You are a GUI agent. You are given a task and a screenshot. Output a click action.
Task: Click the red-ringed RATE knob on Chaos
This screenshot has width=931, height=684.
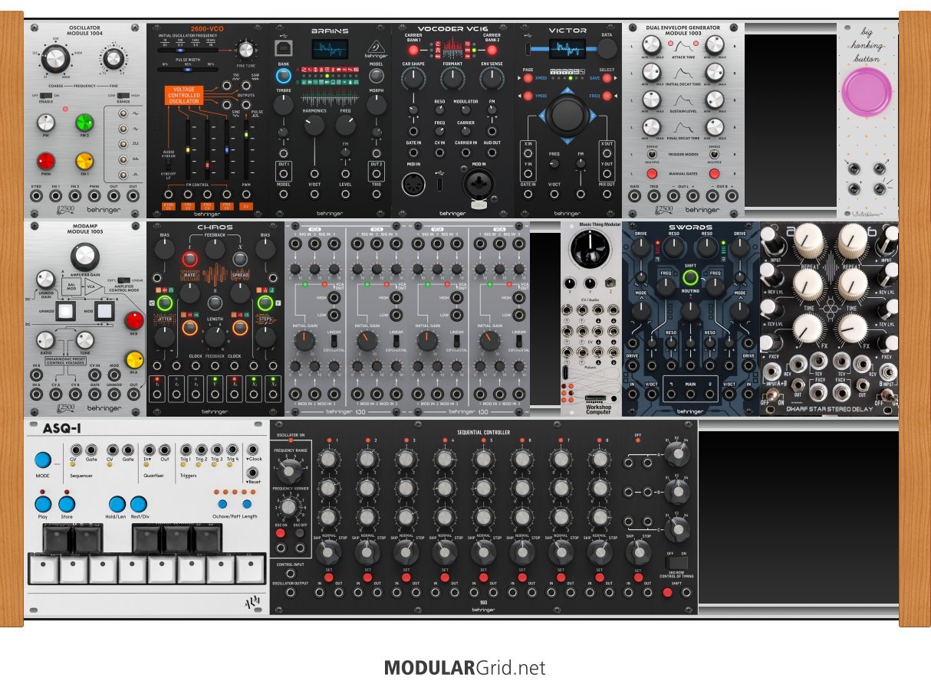[x=189, y=260]
